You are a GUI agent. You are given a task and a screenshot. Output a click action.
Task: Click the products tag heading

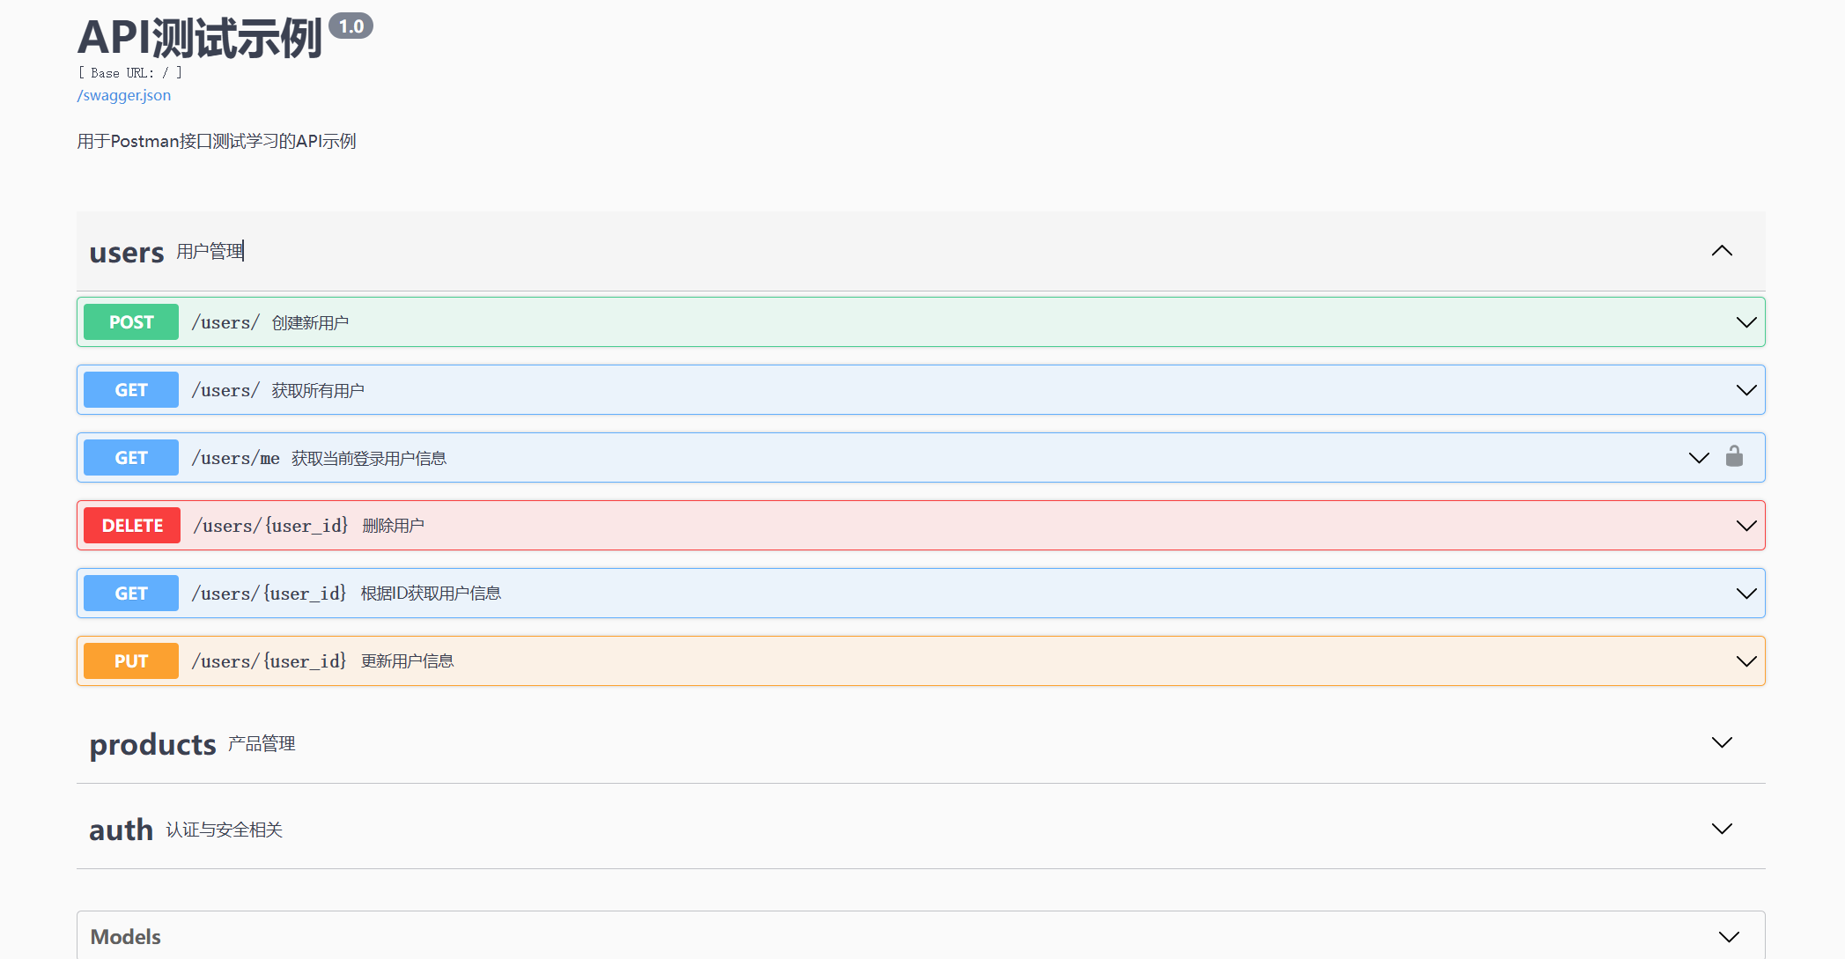153,745
